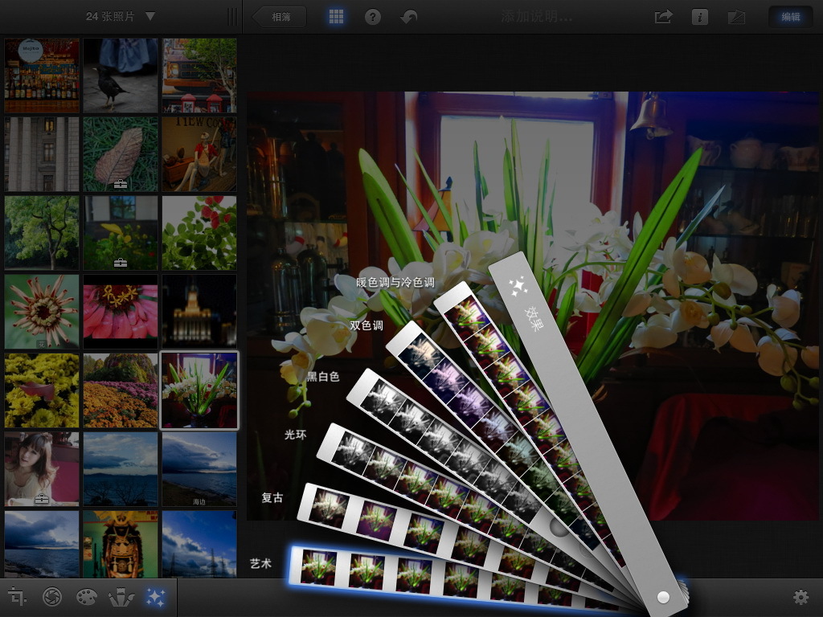
Task: Select the Brushes tool
Action: pos(121,597)
